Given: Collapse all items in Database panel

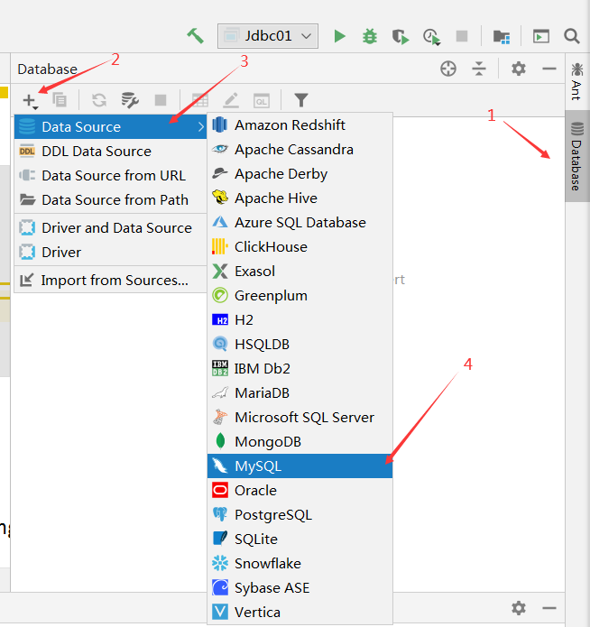Looking at the screenshot, I should tap(478, 69).
